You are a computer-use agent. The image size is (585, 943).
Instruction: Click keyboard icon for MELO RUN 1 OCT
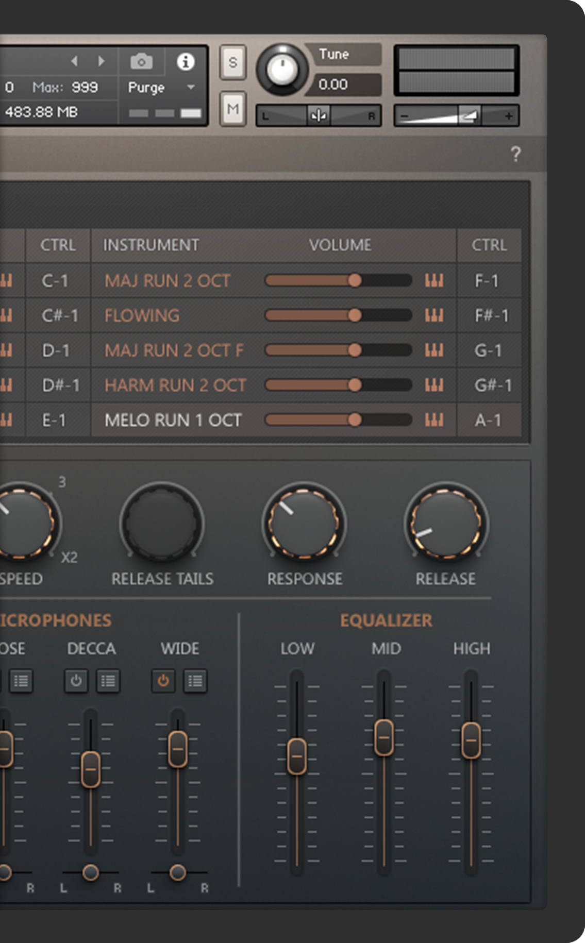pyautogui.click(x=433, y=420)
